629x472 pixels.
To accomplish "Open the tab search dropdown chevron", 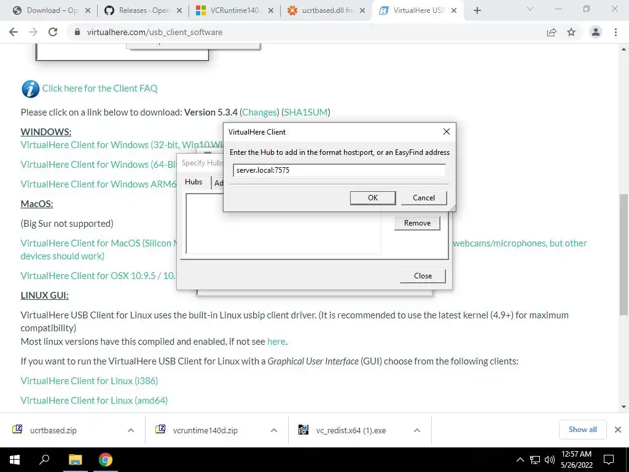I will click(530, 9).
